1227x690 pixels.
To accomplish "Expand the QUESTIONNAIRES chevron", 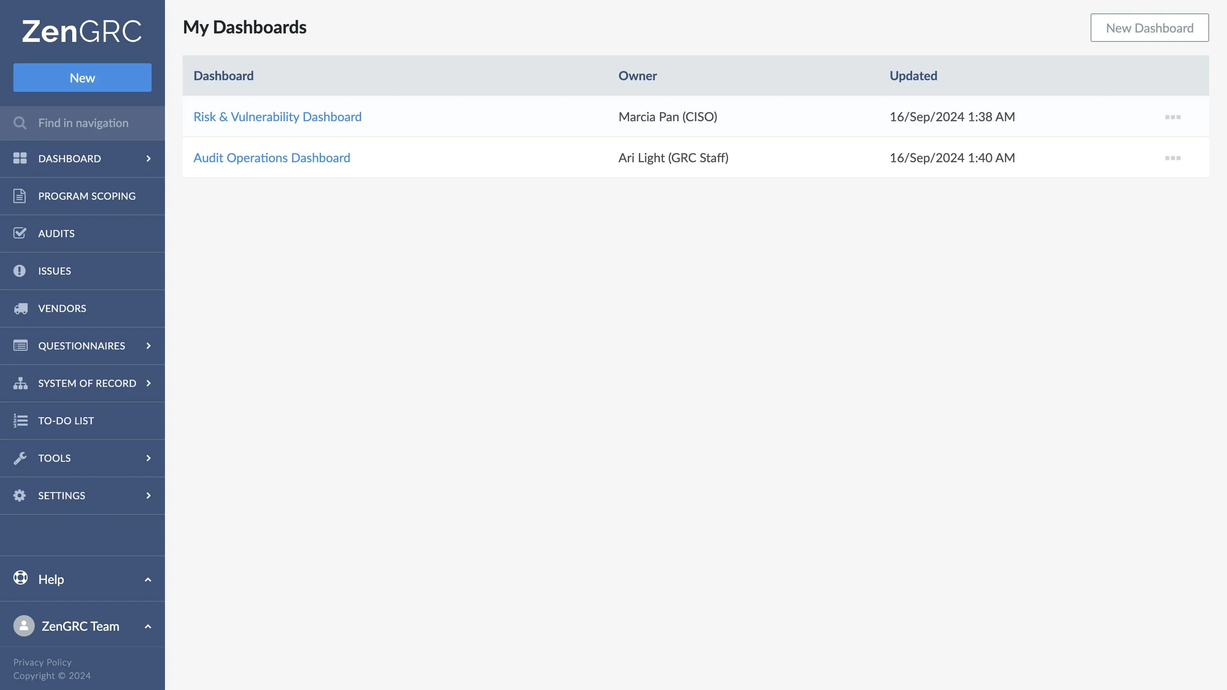I will (148, 346).
